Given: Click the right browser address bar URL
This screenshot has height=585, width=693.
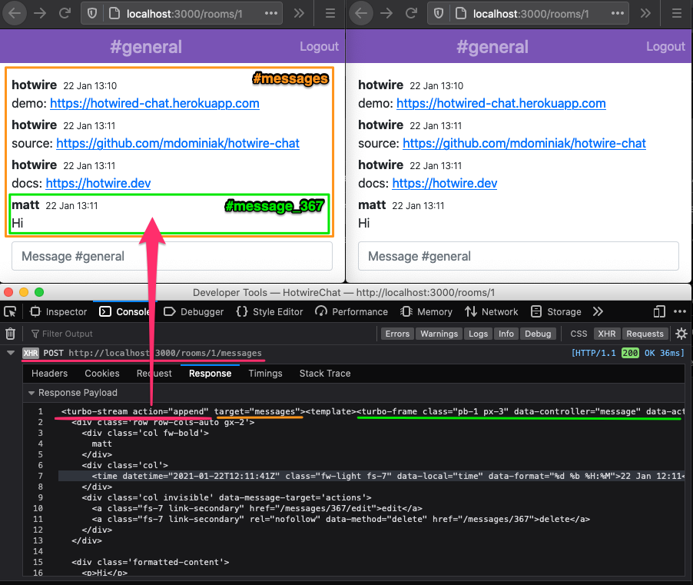Looking at the screenshot, I should [531, 14].
